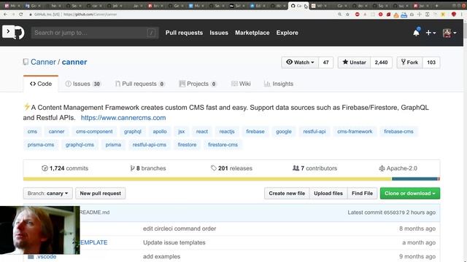Open the Wiki tab

[241, 84]
